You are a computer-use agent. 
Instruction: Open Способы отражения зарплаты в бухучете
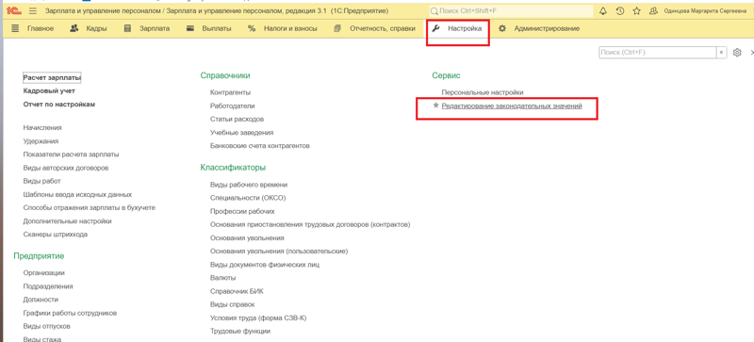[89, 208]
